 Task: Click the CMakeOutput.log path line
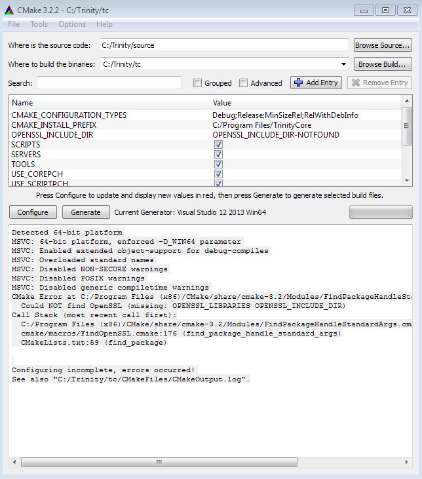click(131, 379)
